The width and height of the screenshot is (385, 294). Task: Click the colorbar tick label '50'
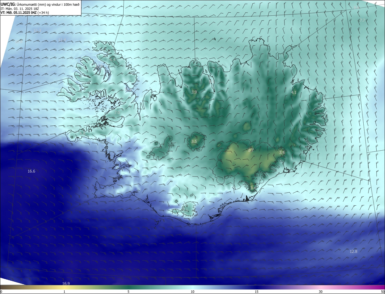383,292
